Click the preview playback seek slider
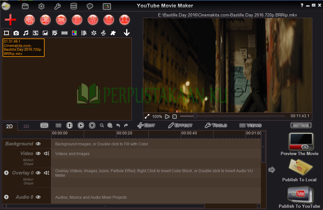Screen dimensions: 323x210 (x=232, y=116)
